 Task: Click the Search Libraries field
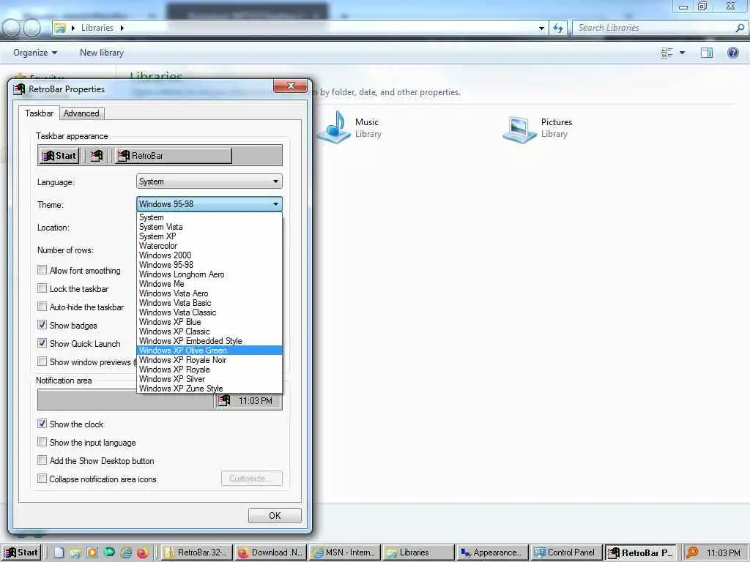point(660,28)
